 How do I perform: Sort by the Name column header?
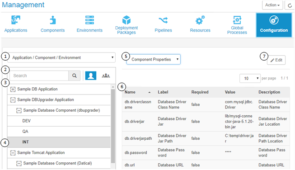[130, 92]
